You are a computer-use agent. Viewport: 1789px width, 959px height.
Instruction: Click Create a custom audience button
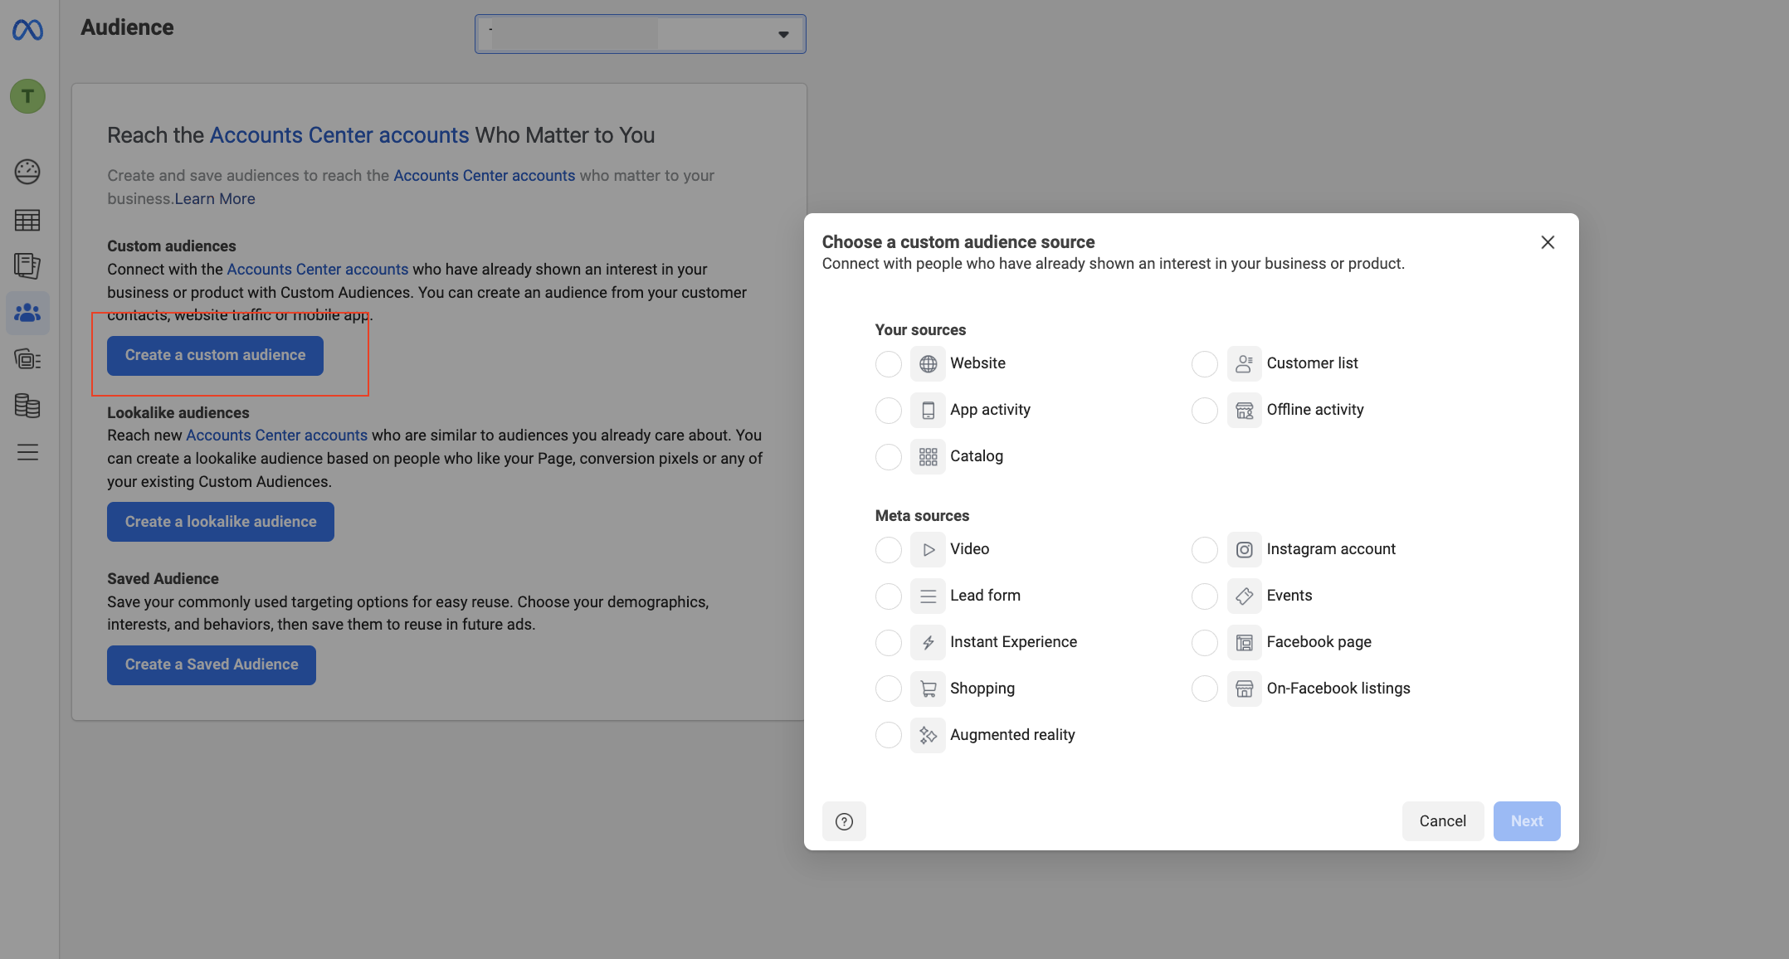click(215, 355)
